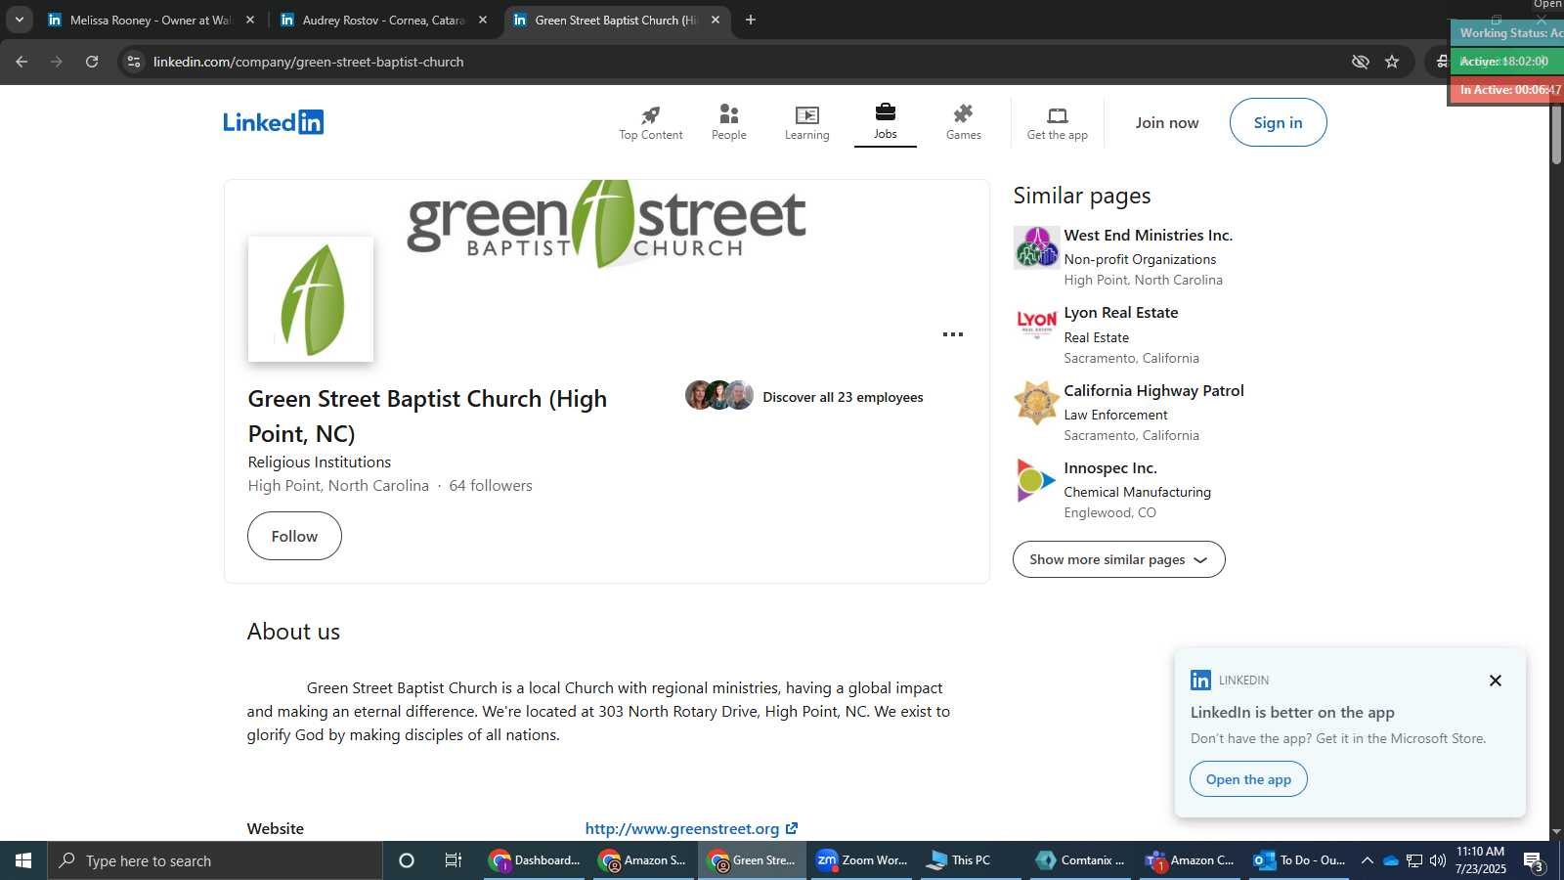This screenshot has width=1564, height=880.
Task: Switch to Audrey Rostov tab
Action: (383, 20)
